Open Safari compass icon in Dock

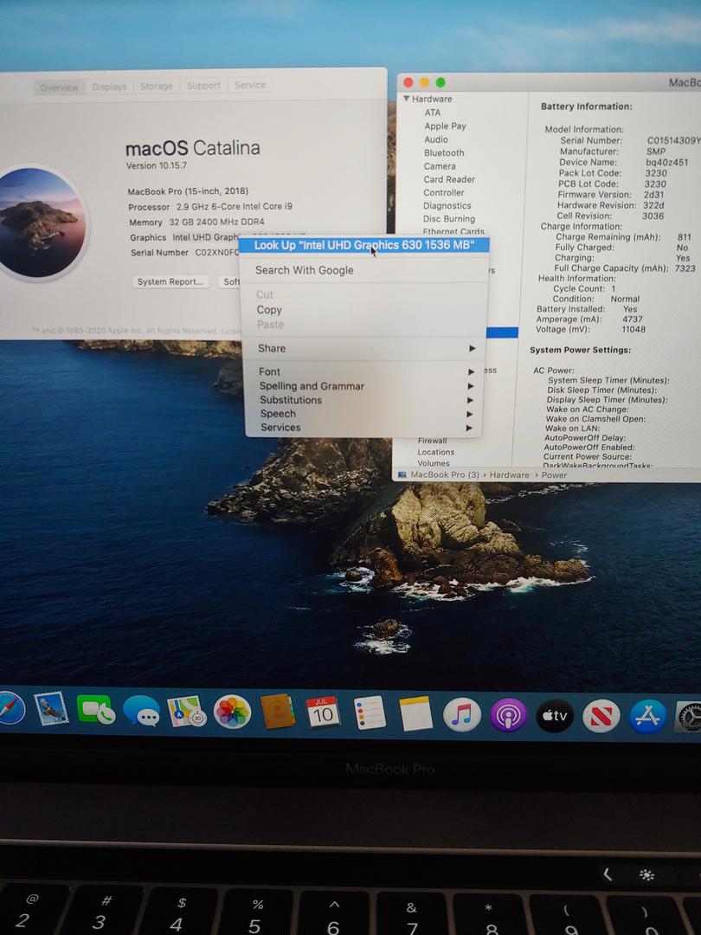pos(10,708)
